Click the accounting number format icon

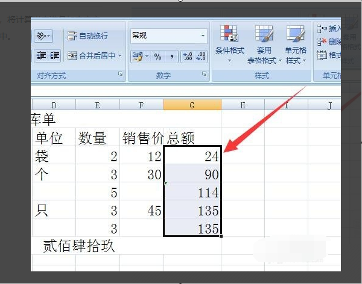coord(138,57)
